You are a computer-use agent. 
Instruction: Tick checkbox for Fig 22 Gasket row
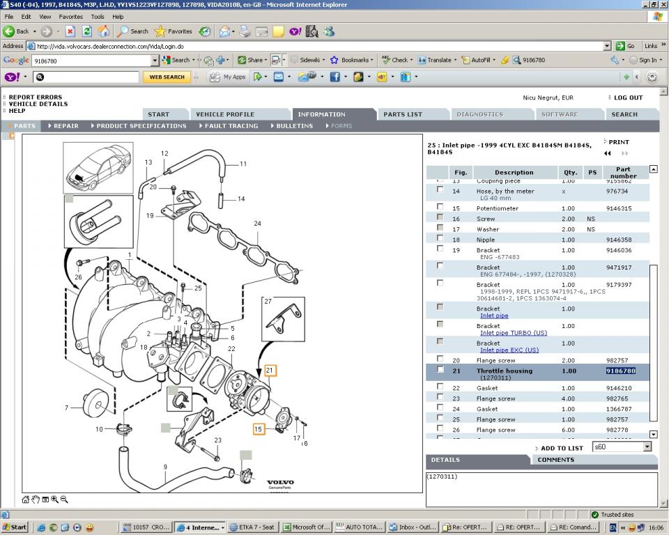(440, 386)
